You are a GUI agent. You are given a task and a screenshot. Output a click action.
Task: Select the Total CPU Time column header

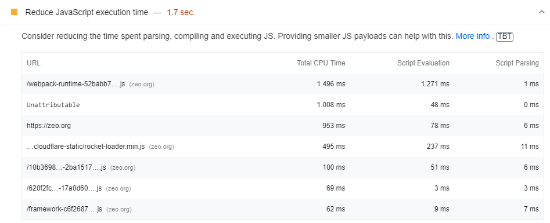pos(321,63)
